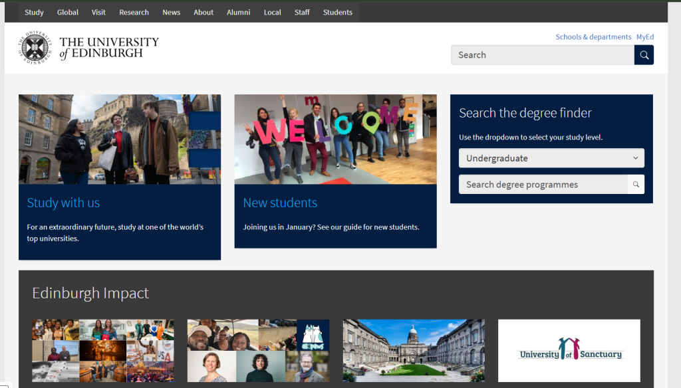Open the Staff menu item
This screenshot has height=388, width=681.
point(302,12)
